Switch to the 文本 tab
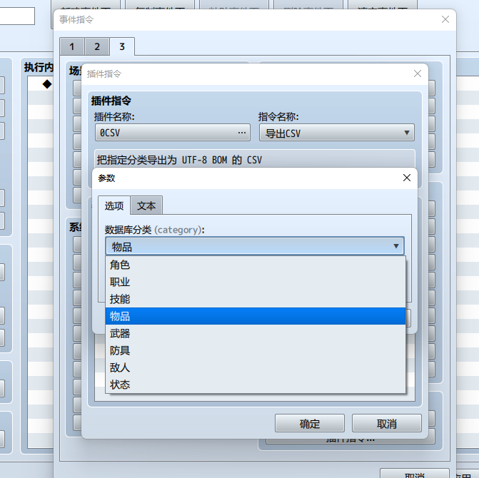Screen dimensions: 479x478 tap(146, 205)
